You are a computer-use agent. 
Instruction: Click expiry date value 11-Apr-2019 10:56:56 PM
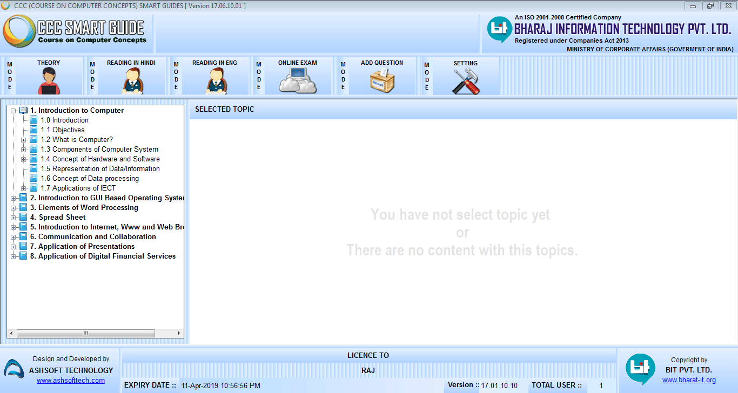tap(221, 385)
